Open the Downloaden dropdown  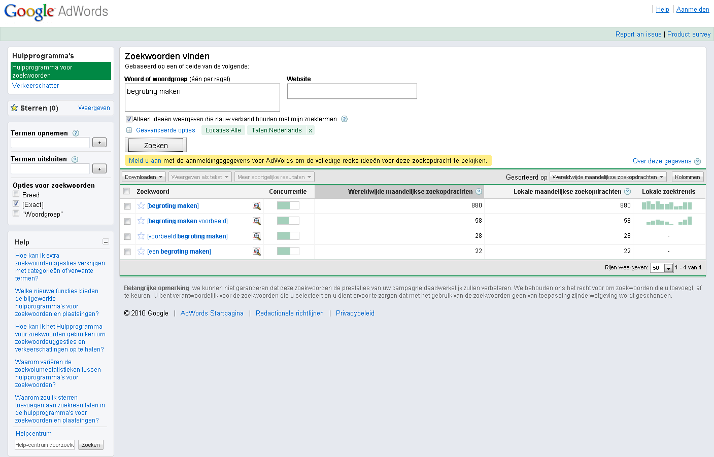(x=144, y=177)
